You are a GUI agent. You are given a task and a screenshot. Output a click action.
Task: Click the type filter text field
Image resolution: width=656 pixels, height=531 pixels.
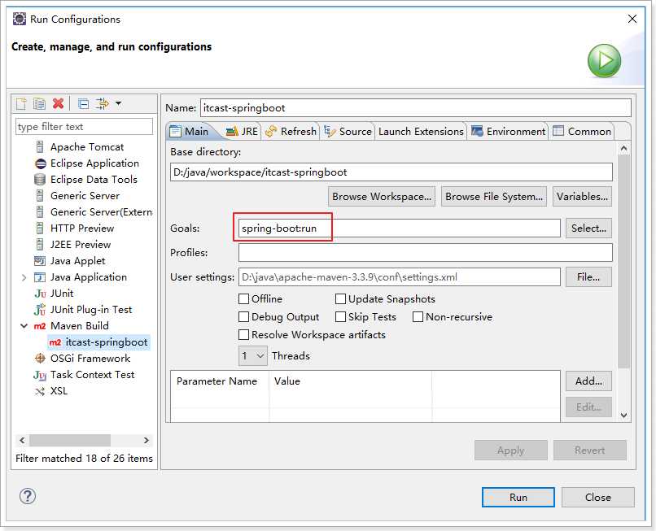pos(84,127)
